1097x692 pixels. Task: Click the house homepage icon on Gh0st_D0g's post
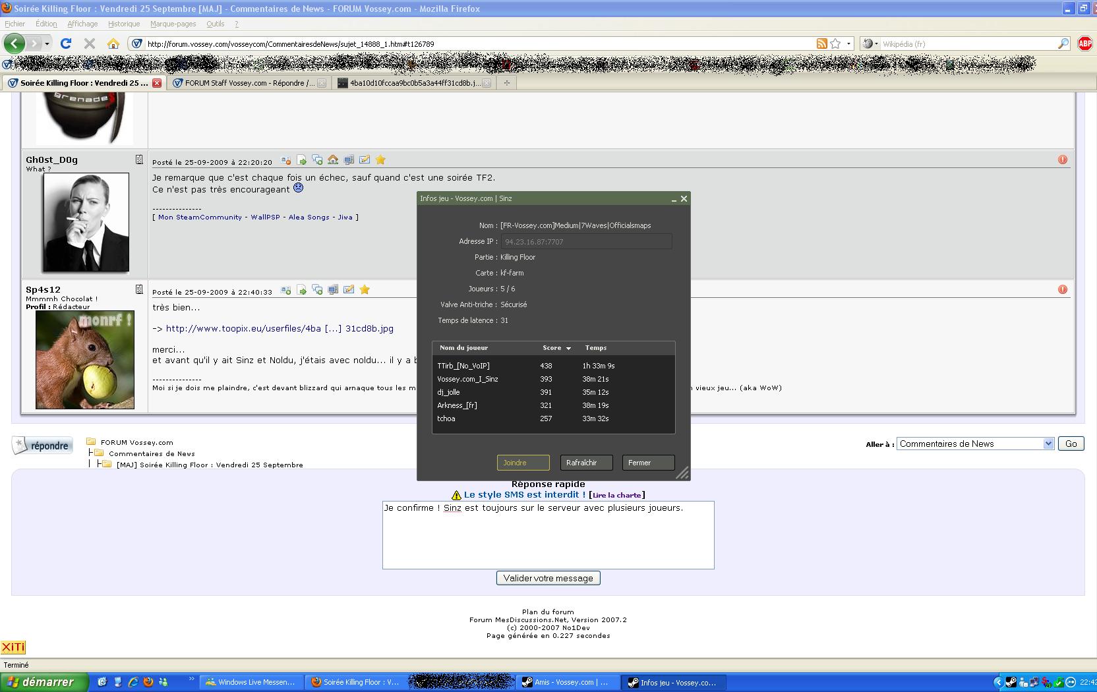(x=333, y=160)
